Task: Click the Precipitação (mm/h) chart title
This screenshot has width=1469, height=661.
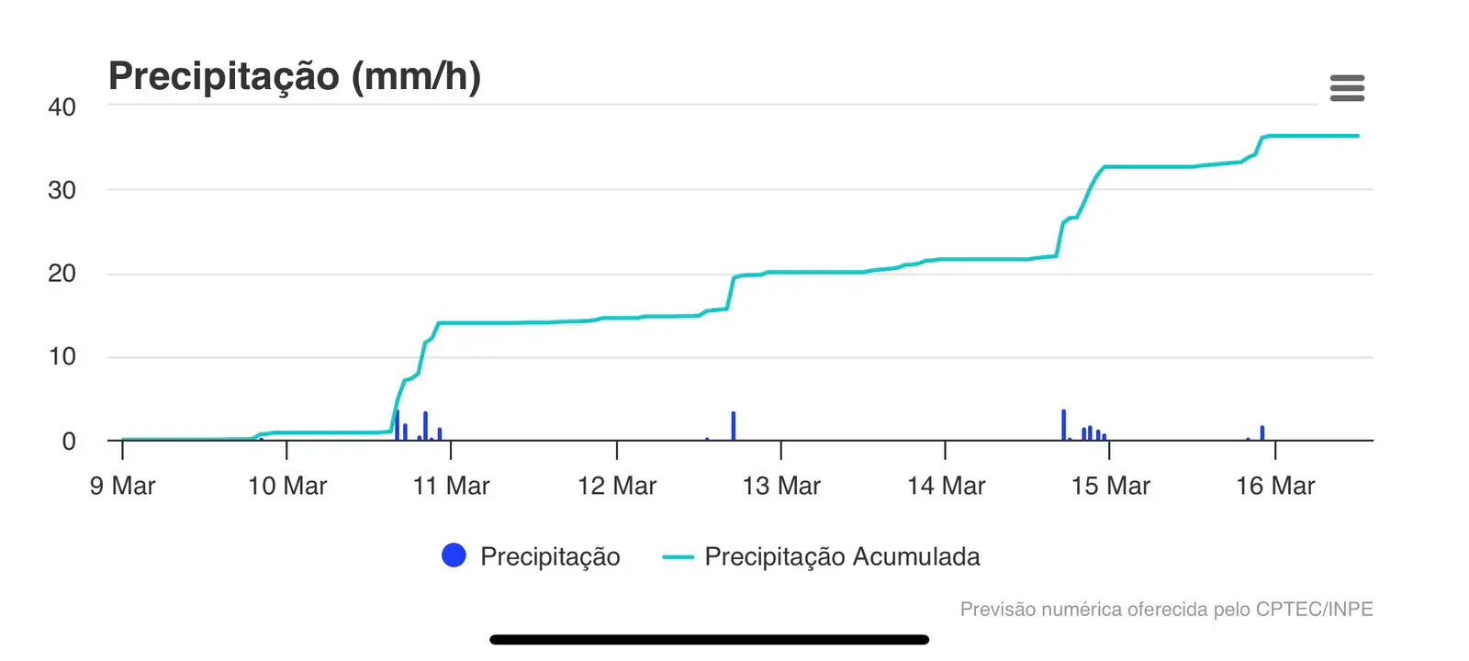Action: 295,75
